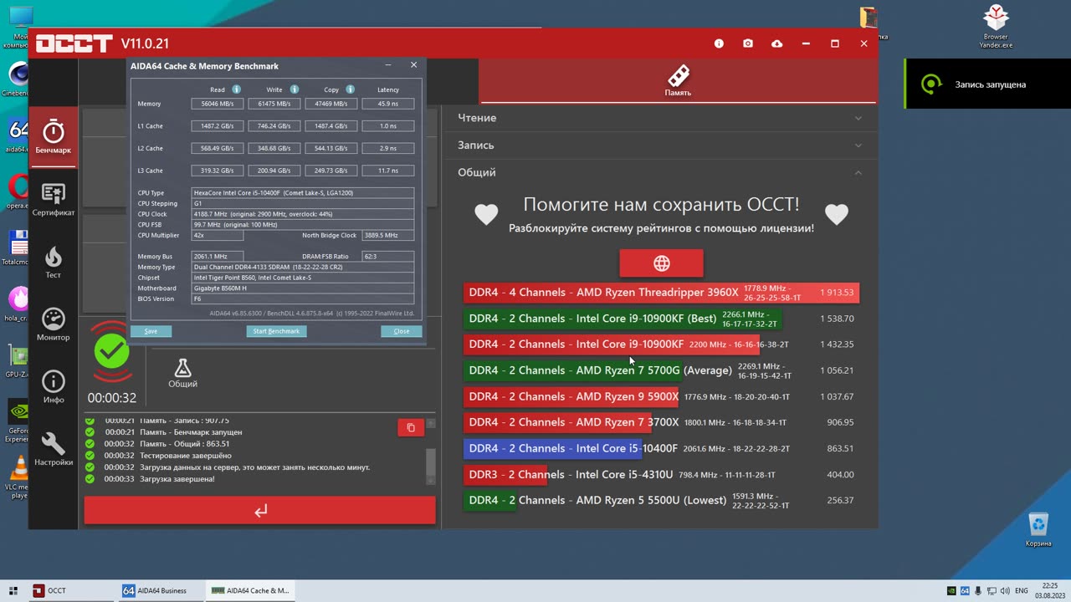Screen dimensions: 1071x602
Task: Select the Ryzen 9 5900X result row
Action: (661, 396)
